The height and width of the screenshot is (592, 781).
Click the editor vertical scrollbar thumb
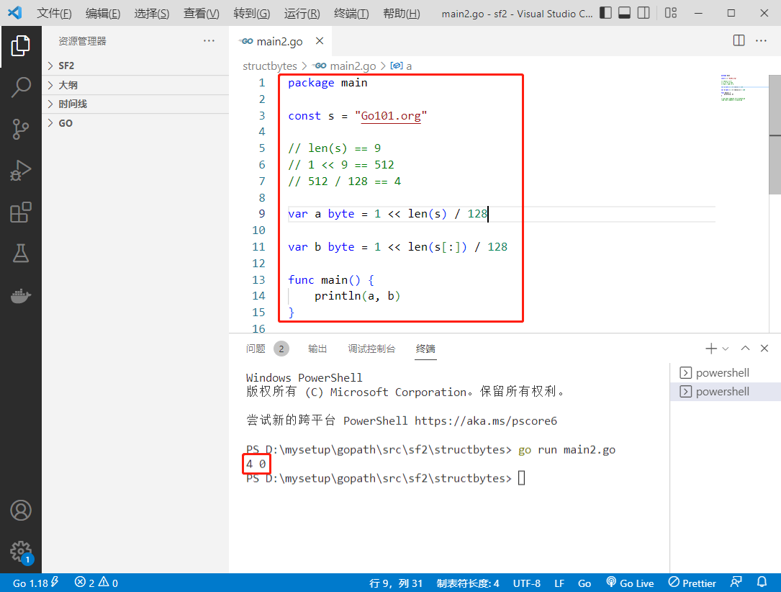[x=775, y=135]
